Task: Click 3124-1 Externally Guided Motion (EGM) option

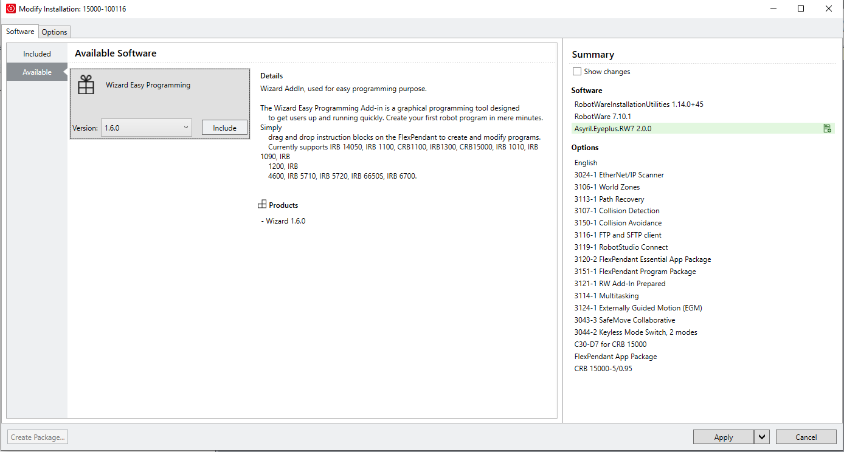Action: coord(638,308)
